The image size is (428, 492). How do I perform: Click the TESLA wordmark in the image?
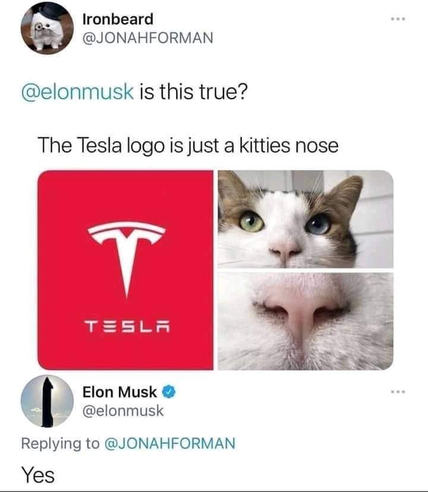(x=127, y=326)
